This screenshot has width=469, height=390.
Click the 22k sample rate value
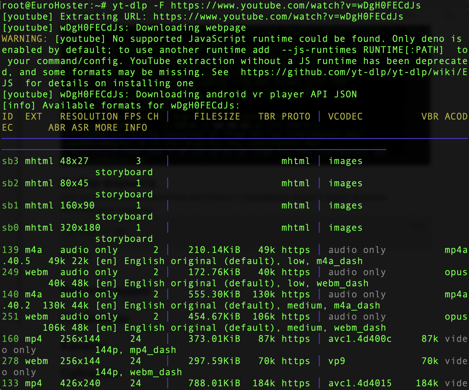point(80,261)
